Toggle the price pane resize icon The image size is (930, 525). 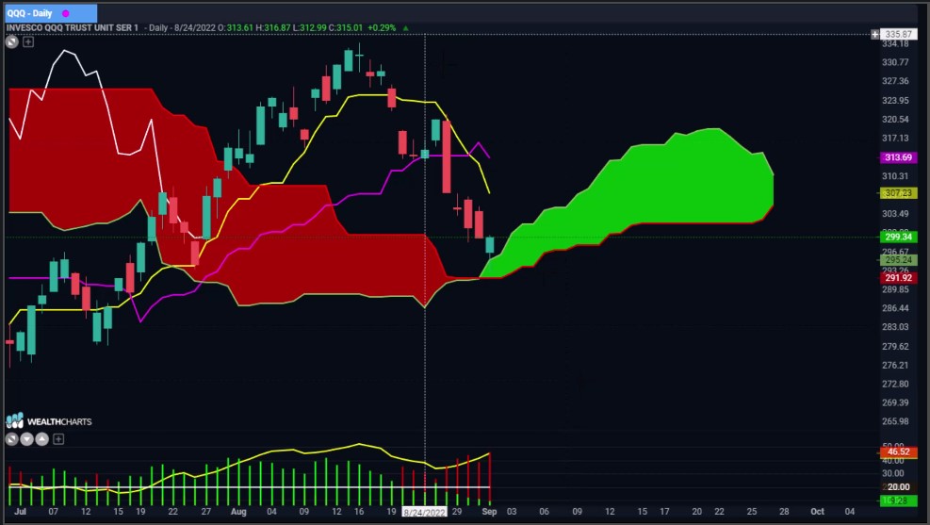(12, 41)
